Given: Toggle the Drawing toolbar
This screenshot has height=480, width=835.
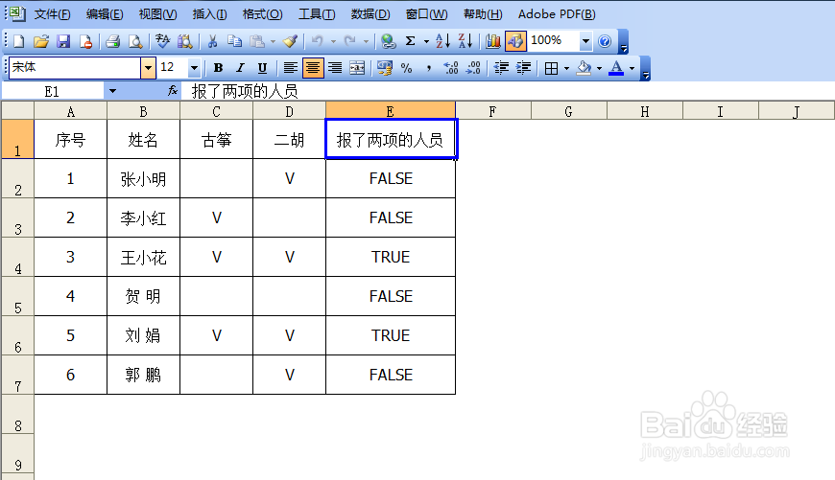Looking at the screenshot, I should coord(515,41).
